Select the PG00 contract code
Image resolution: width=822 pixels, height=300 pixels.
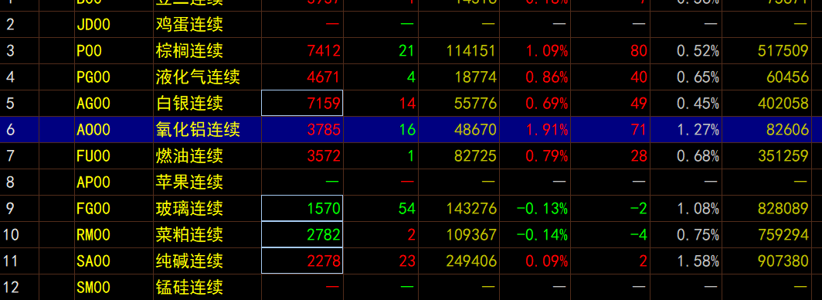93,77
